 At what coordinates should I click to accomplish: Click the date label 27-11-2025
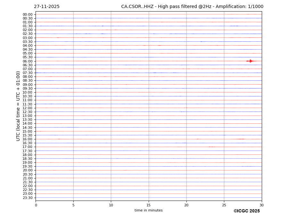point(47,7)
